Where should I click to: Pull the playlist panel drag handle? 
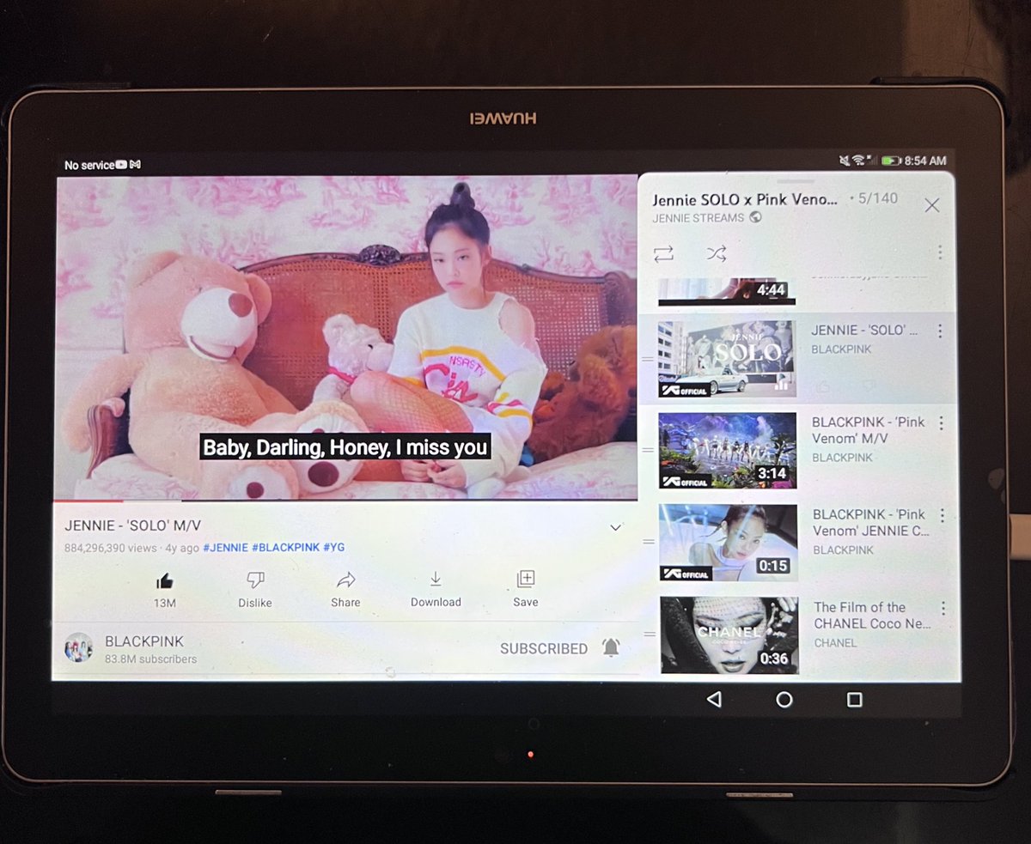click(795, 181)
